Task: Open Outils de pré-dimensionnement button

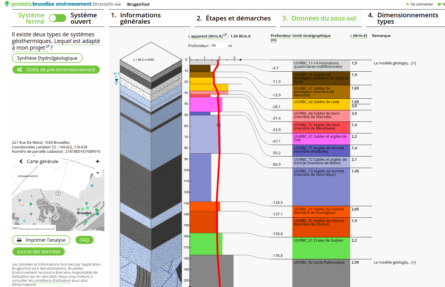Action: click(56, 70)
